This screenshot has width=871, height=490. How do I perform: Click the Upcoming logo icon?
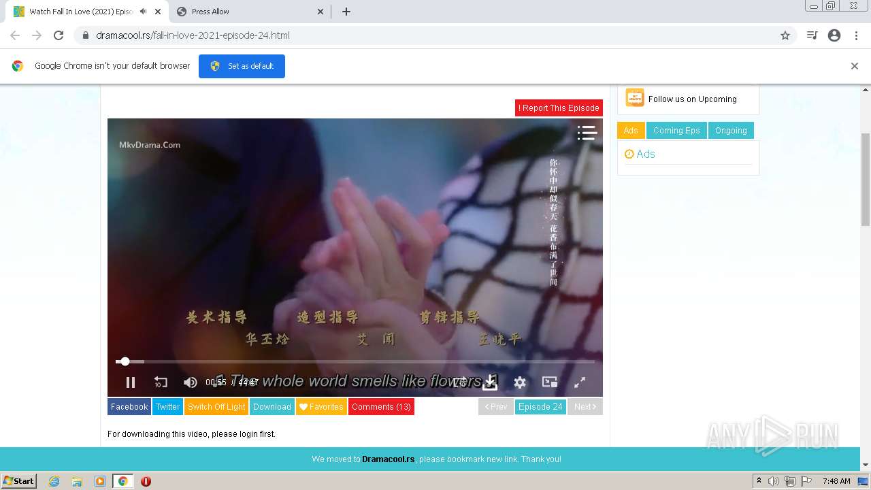[635, 98]
